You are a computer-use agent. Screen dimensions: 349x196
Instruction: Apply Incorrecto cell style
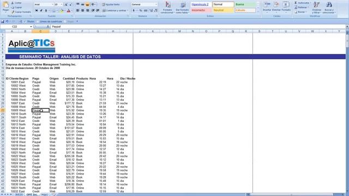point(201,10)
